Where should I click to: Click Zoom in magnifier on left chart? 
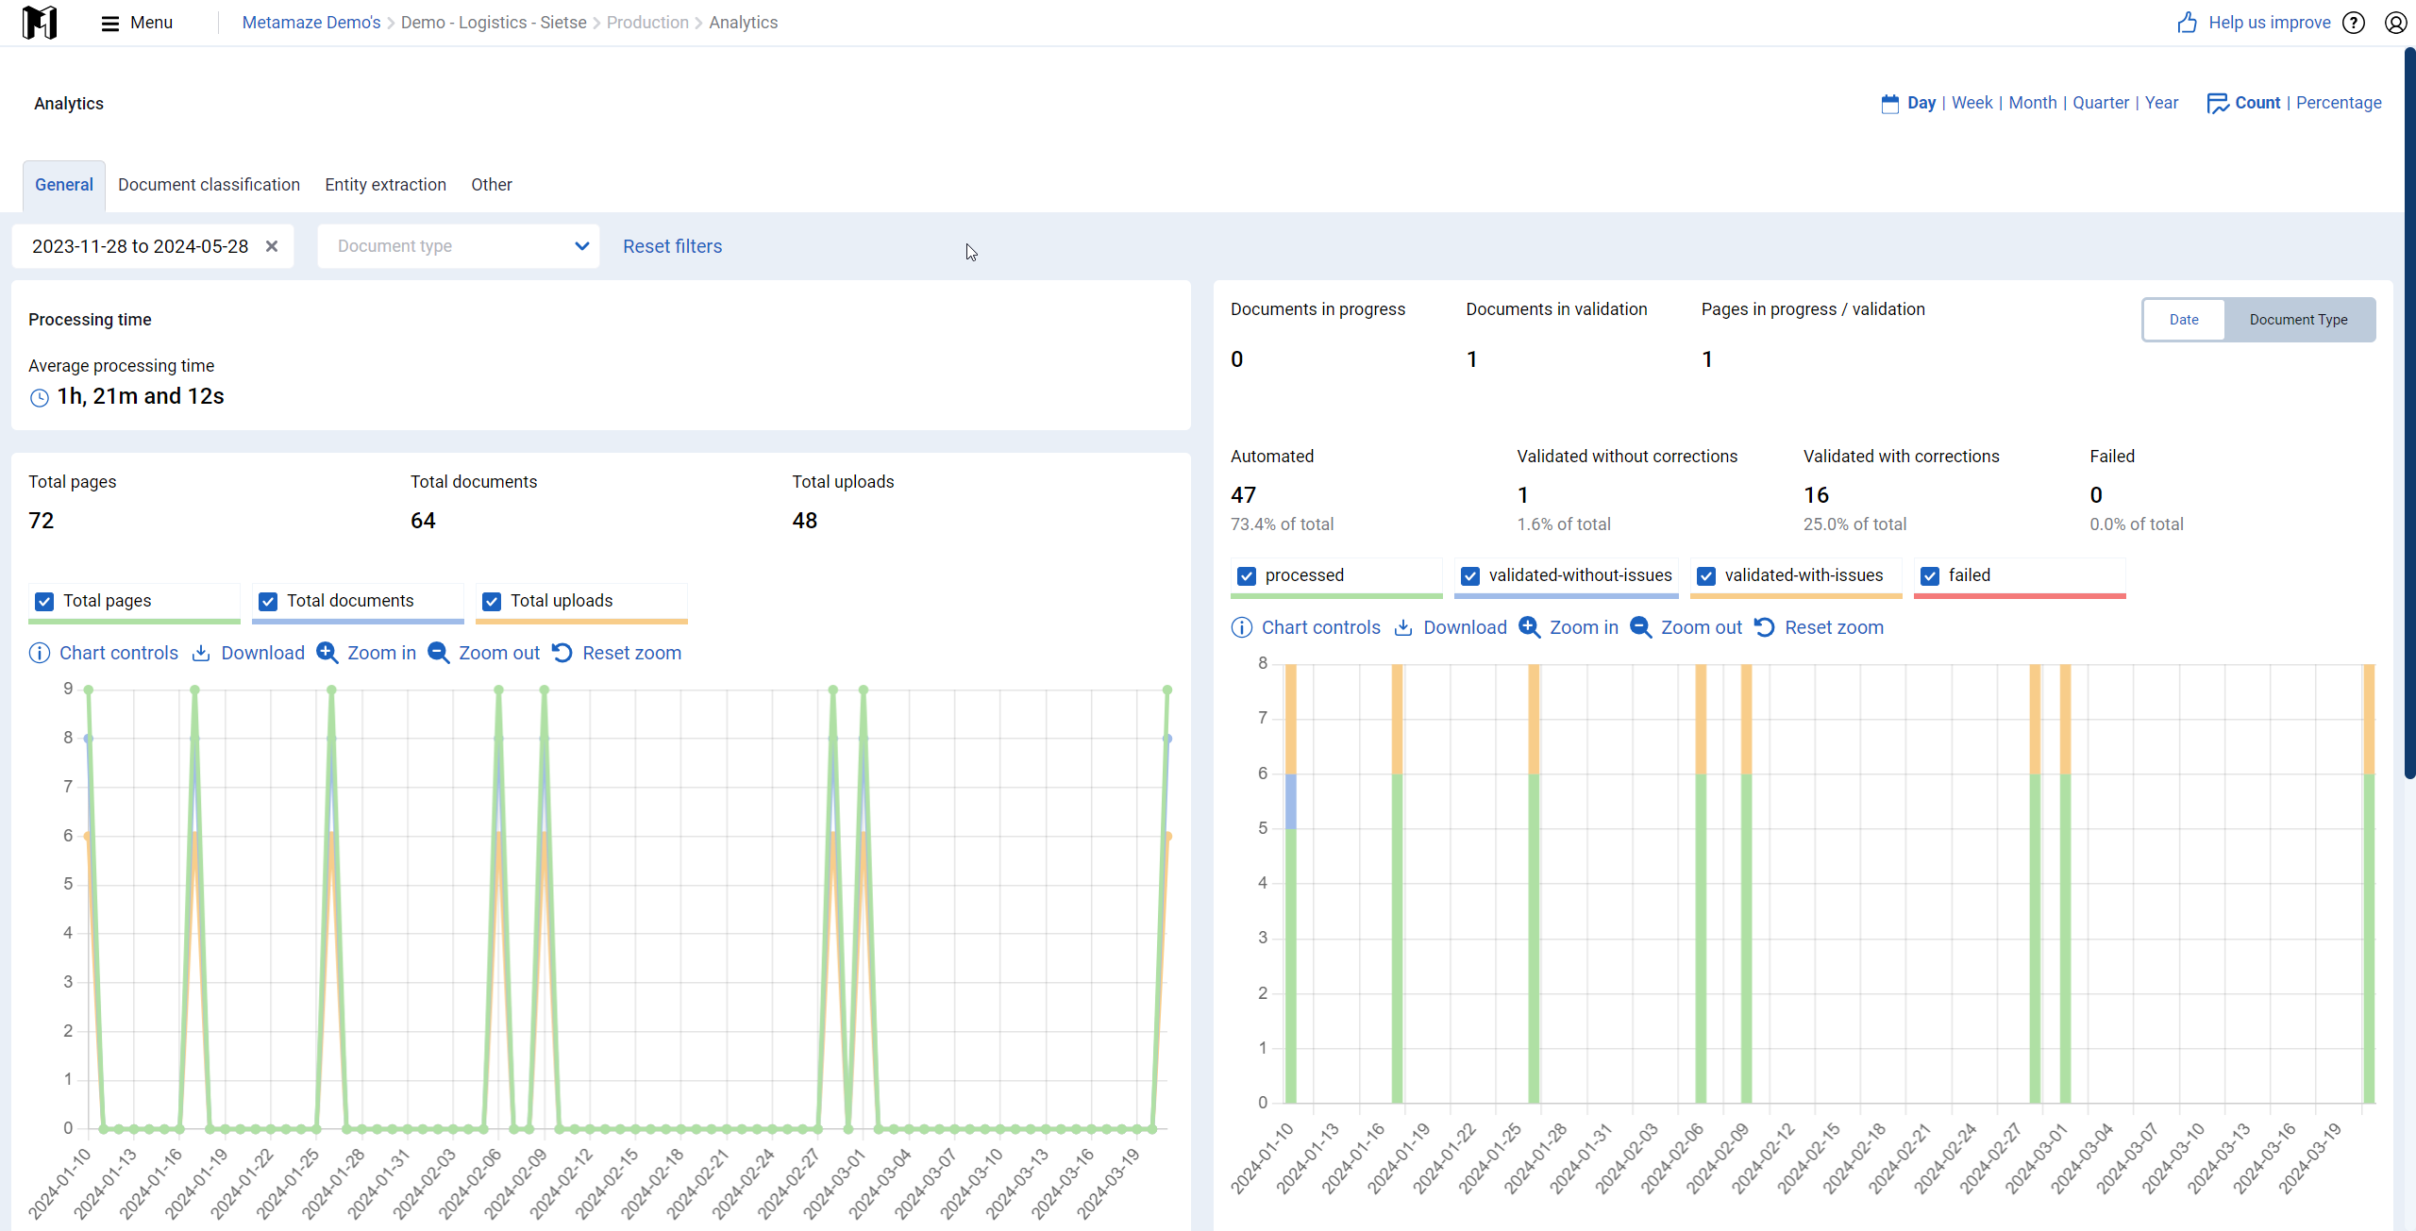pos(327,653)
